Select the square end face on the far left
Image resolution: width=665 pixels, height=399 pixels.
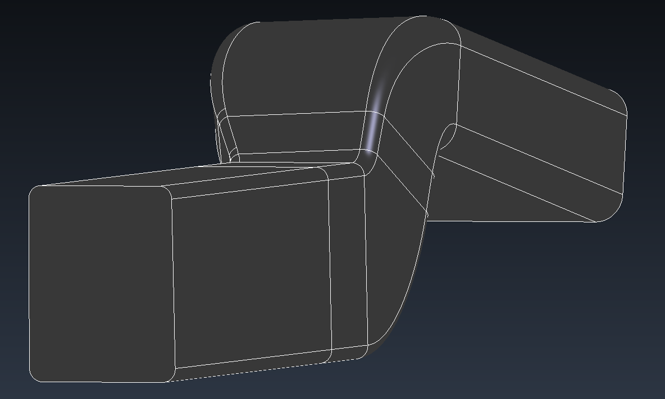[x=100, y=284]
